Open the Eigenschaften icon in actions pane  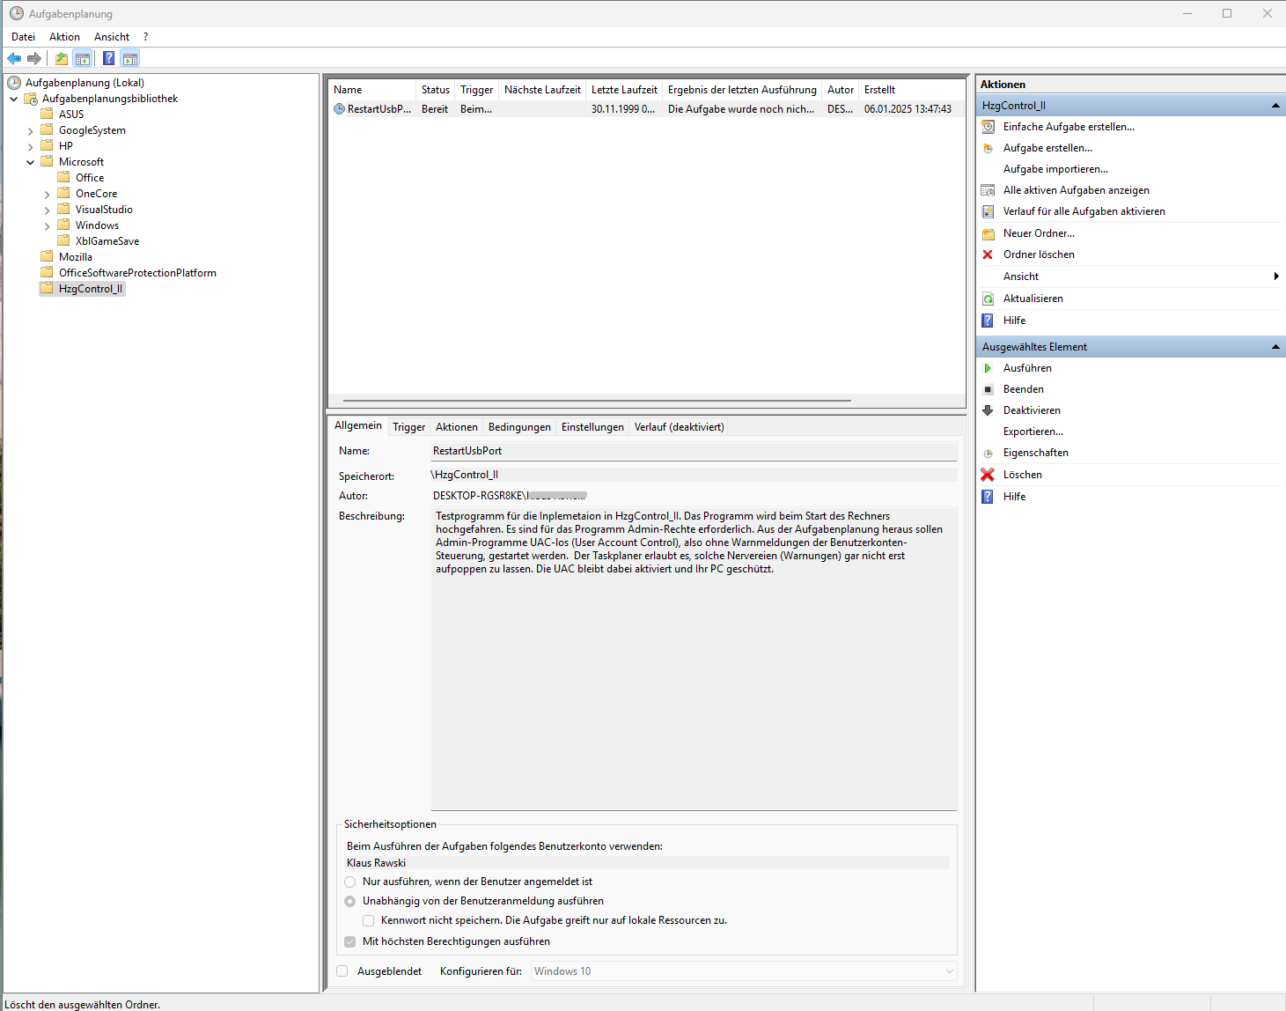point(988,453)
